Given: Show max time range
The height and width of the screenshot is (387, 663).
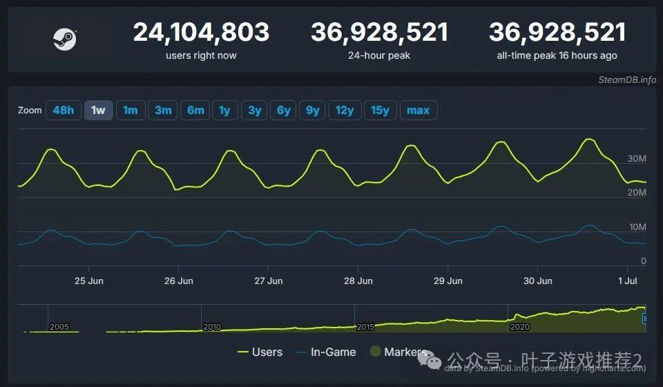Looking at the screenshot, I should 419,111.
